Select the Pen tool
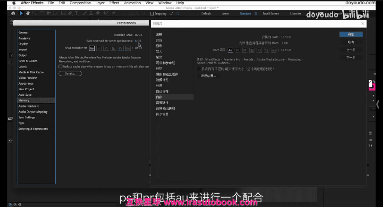The width and height of the screenshot is (383, 207). coord(70,13)
